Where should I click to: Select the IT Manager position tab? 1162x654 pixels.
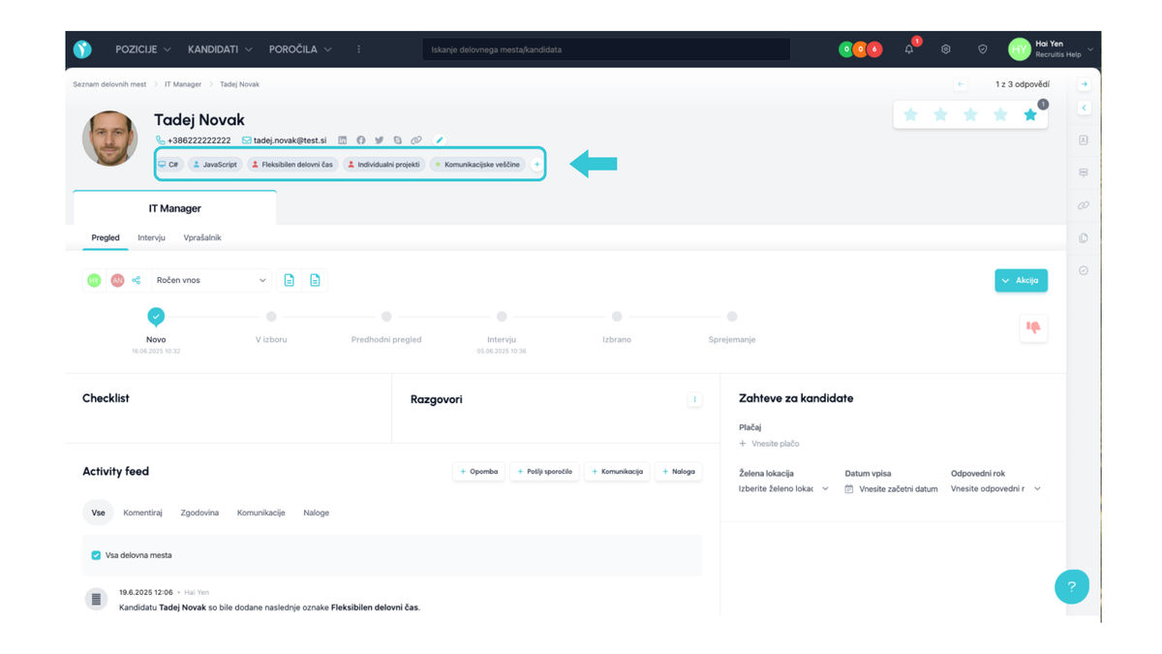pyautogui.click(x=174, y=207)
